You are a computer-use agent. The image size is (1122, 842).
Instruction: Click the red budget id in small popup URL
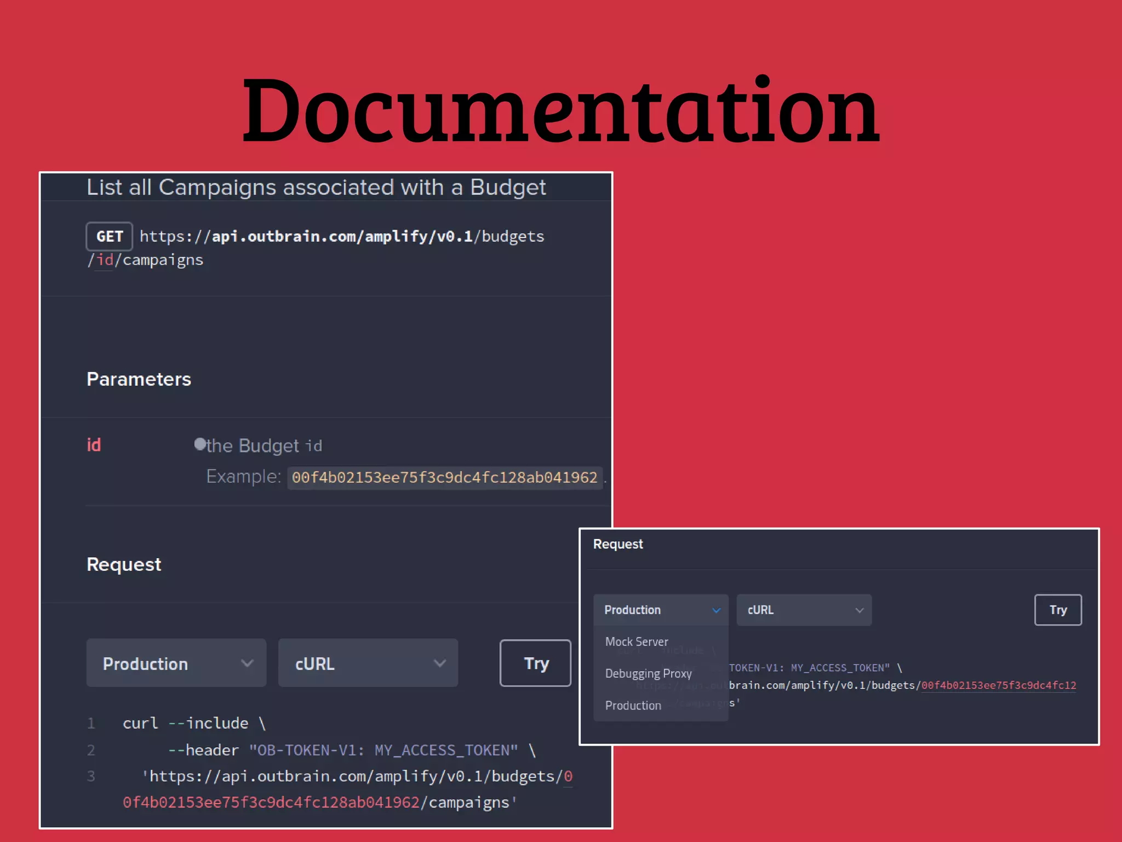[x=998, y=685]
